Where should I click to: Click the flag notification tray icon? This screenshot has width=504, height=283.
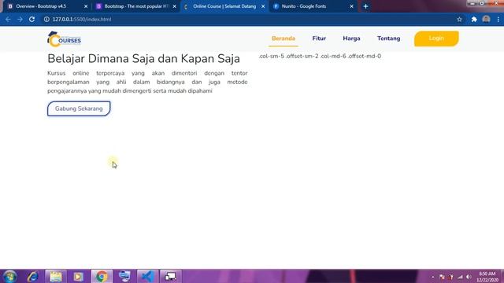[442, 277]
